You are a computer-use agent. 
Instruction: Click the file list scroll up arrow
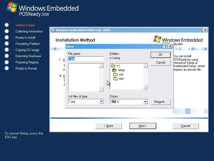[x=101, y=66]
